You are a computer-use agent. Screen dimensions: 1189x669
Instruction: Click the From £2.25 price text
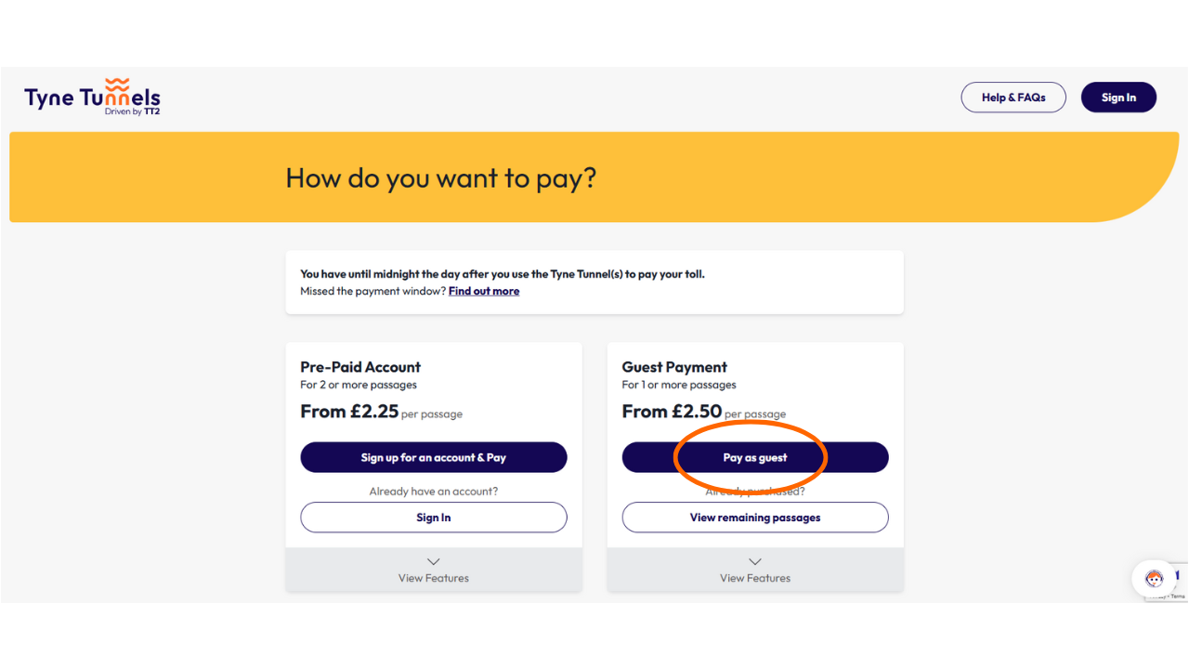349,412
